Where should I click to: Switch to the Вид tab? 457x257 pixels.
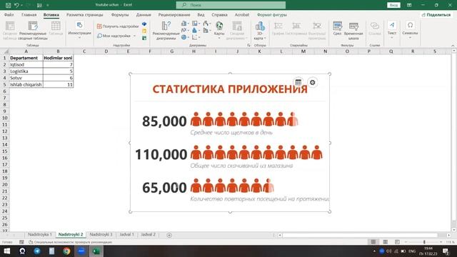tap(201, 14)
